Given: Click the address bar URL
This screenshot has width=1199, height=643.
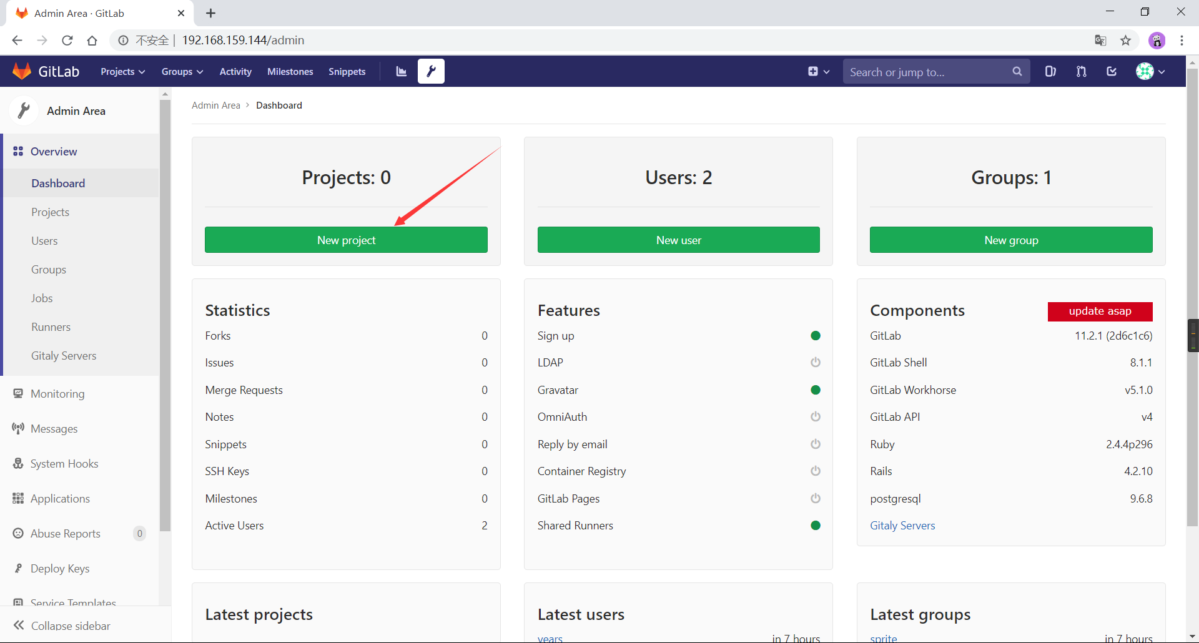Looking at the screenshot, I should click(243, 41).
